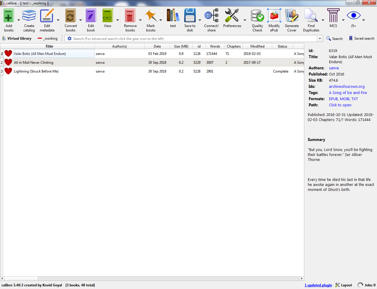Open the TXT format link

pyautogui.click(x=355, y=99)
